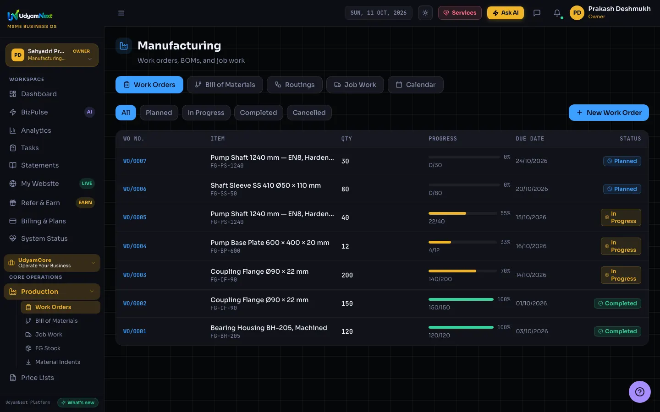Open work order WO/0001
The image size is (660, 412).
pyautogui.click(x=135, y=331)
